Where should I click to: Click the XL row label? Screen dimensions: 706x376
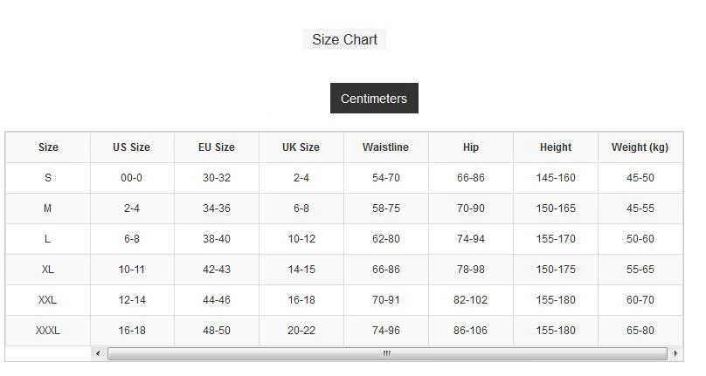[x=48, y=270]
